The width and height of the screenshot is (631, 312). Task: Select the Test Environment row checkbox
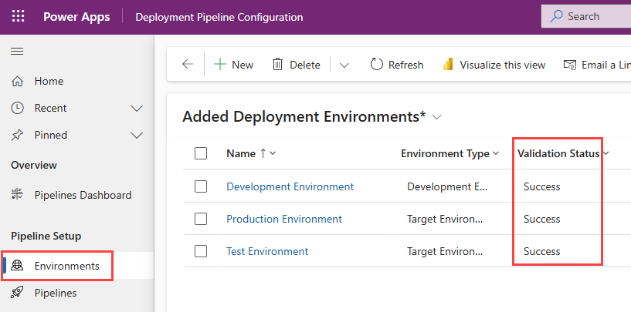pos(201,251)
